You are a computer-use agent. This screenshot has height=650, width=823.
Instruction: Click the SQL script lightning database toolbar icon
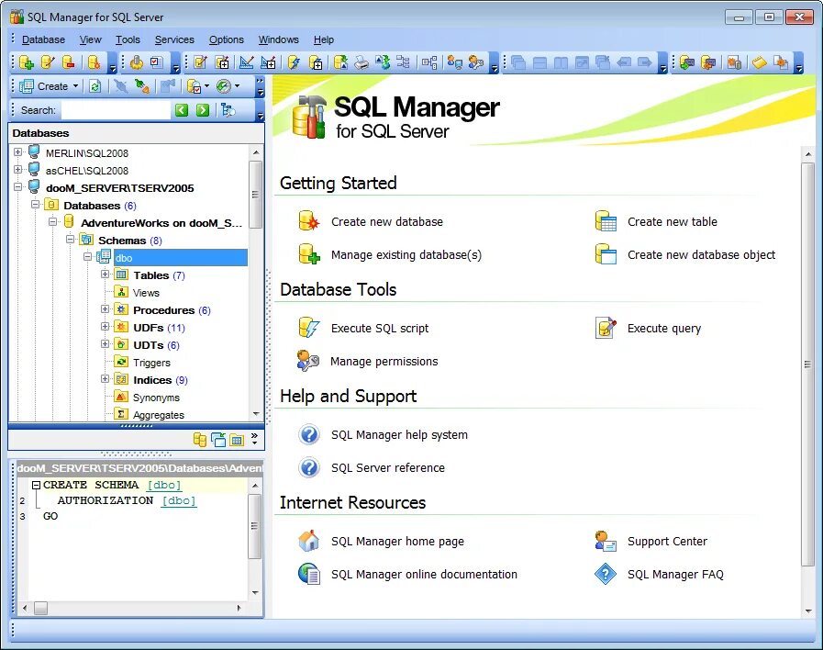[x=294, y=62]
